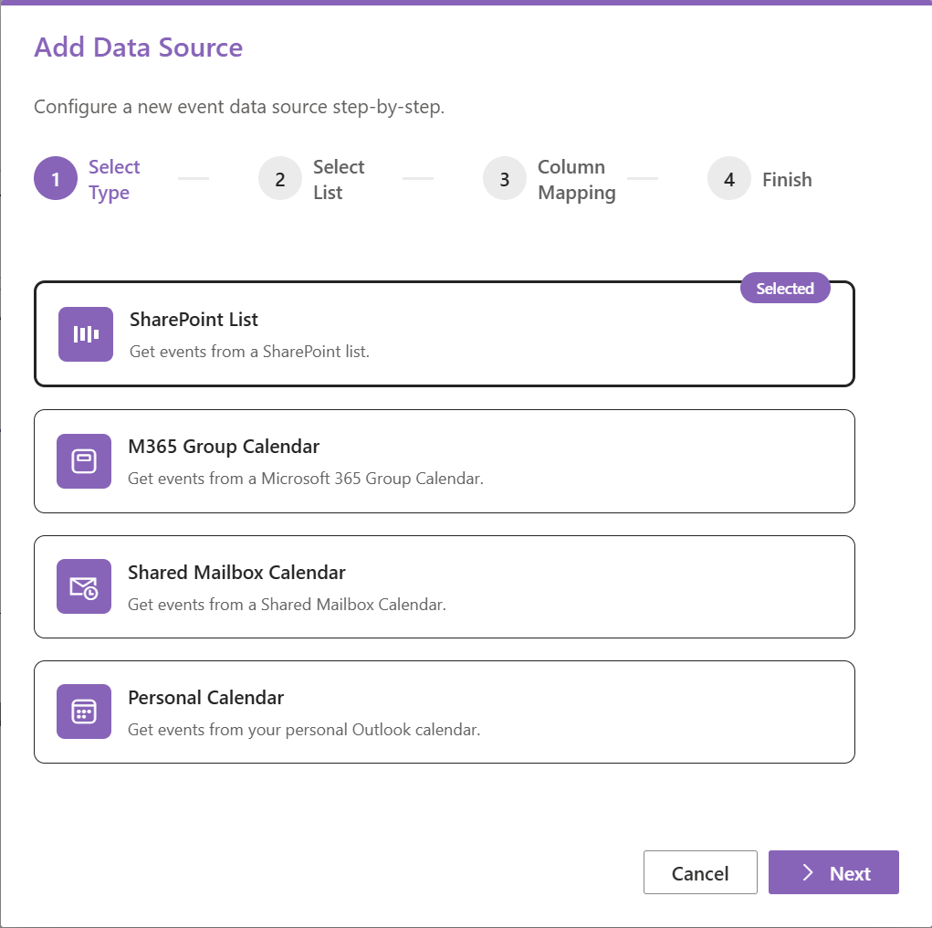Go to the Finish step label
The width and height of the screenshot is (932, 928).
coord(787,180)
